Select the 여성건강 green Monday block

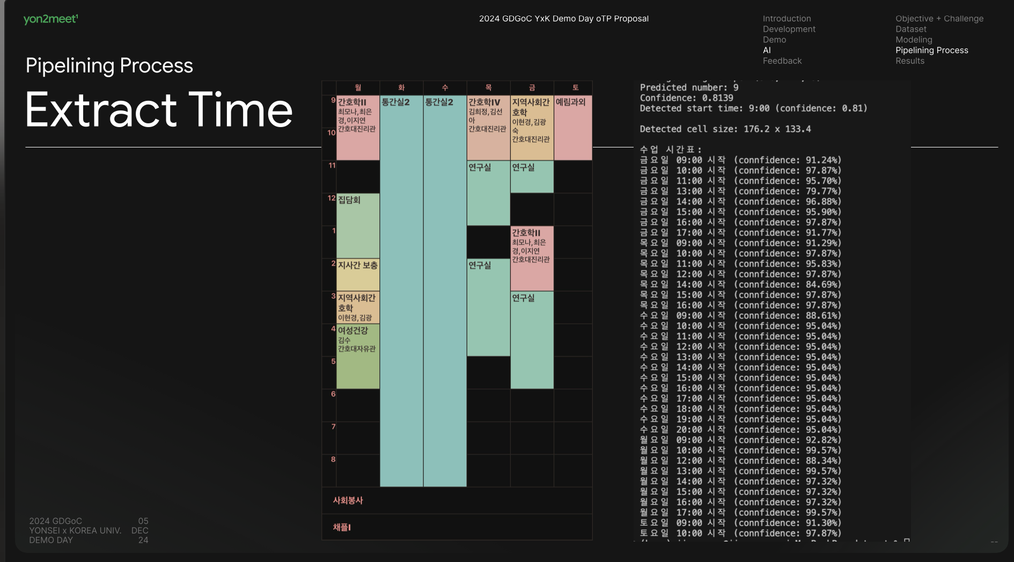[x=358, y=356]
